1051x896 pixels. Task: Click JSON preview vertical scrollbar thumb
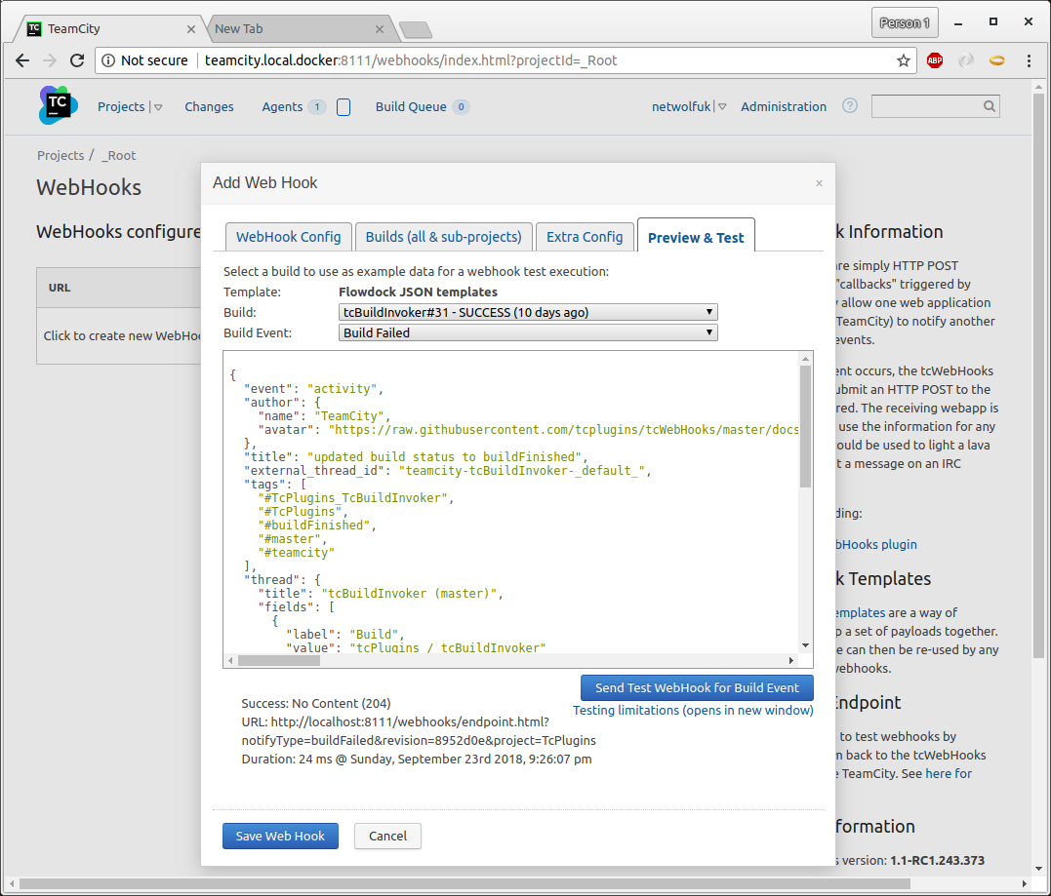coord(806,427)
